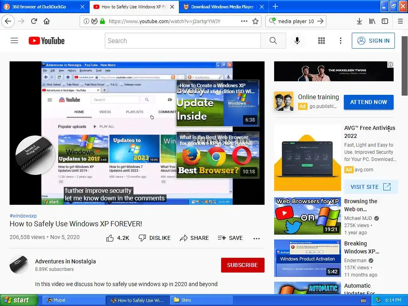Start voice search with microphone icon
408x306 pixels.
click(x=297, y=41)
